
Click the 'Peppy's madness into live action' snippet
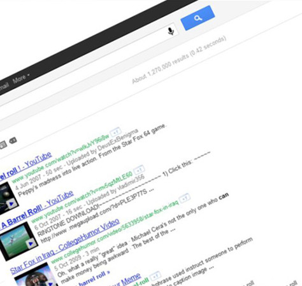(x=57, y=177)
